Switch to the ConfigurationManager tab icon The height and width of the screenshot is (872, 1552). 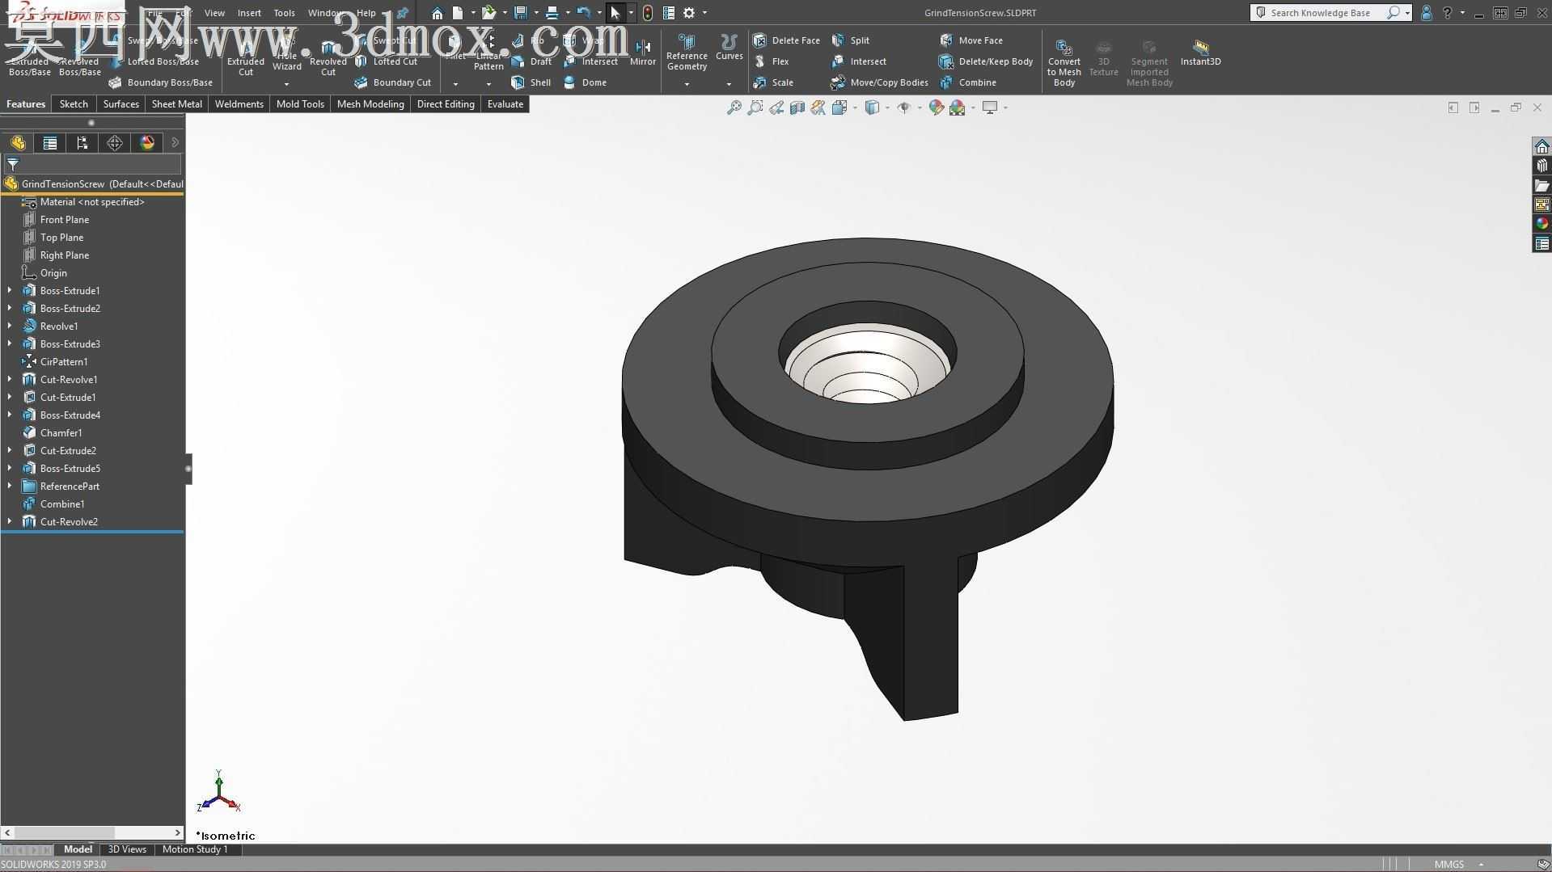click(82, 143)
